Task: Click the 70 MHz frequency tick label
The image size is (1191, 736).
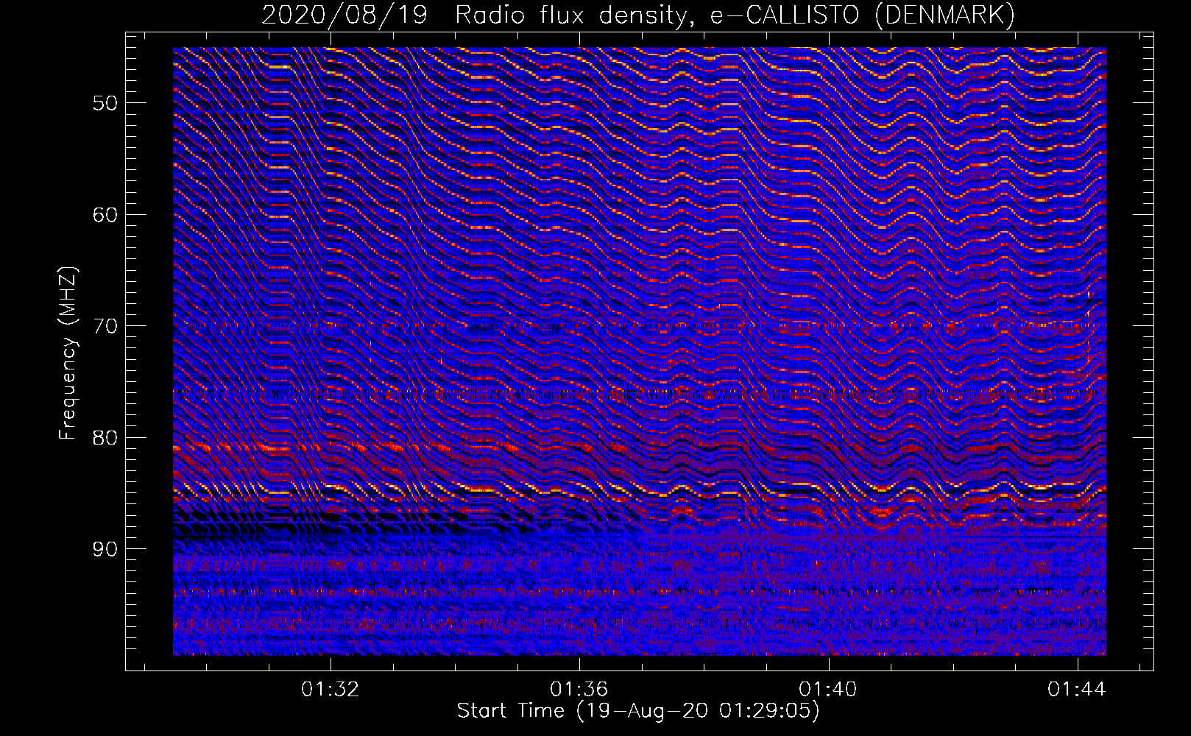Action: click(x=105, y=326)
